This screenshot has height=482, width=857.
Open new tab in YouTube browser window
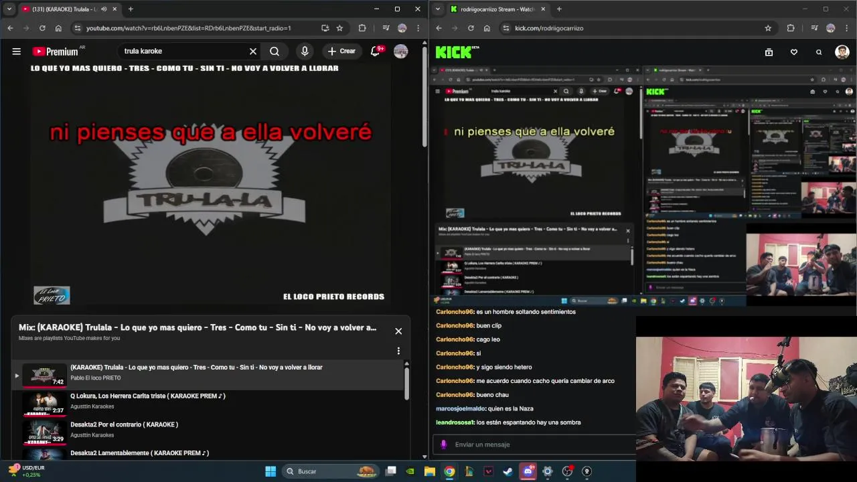click(131, 9)
